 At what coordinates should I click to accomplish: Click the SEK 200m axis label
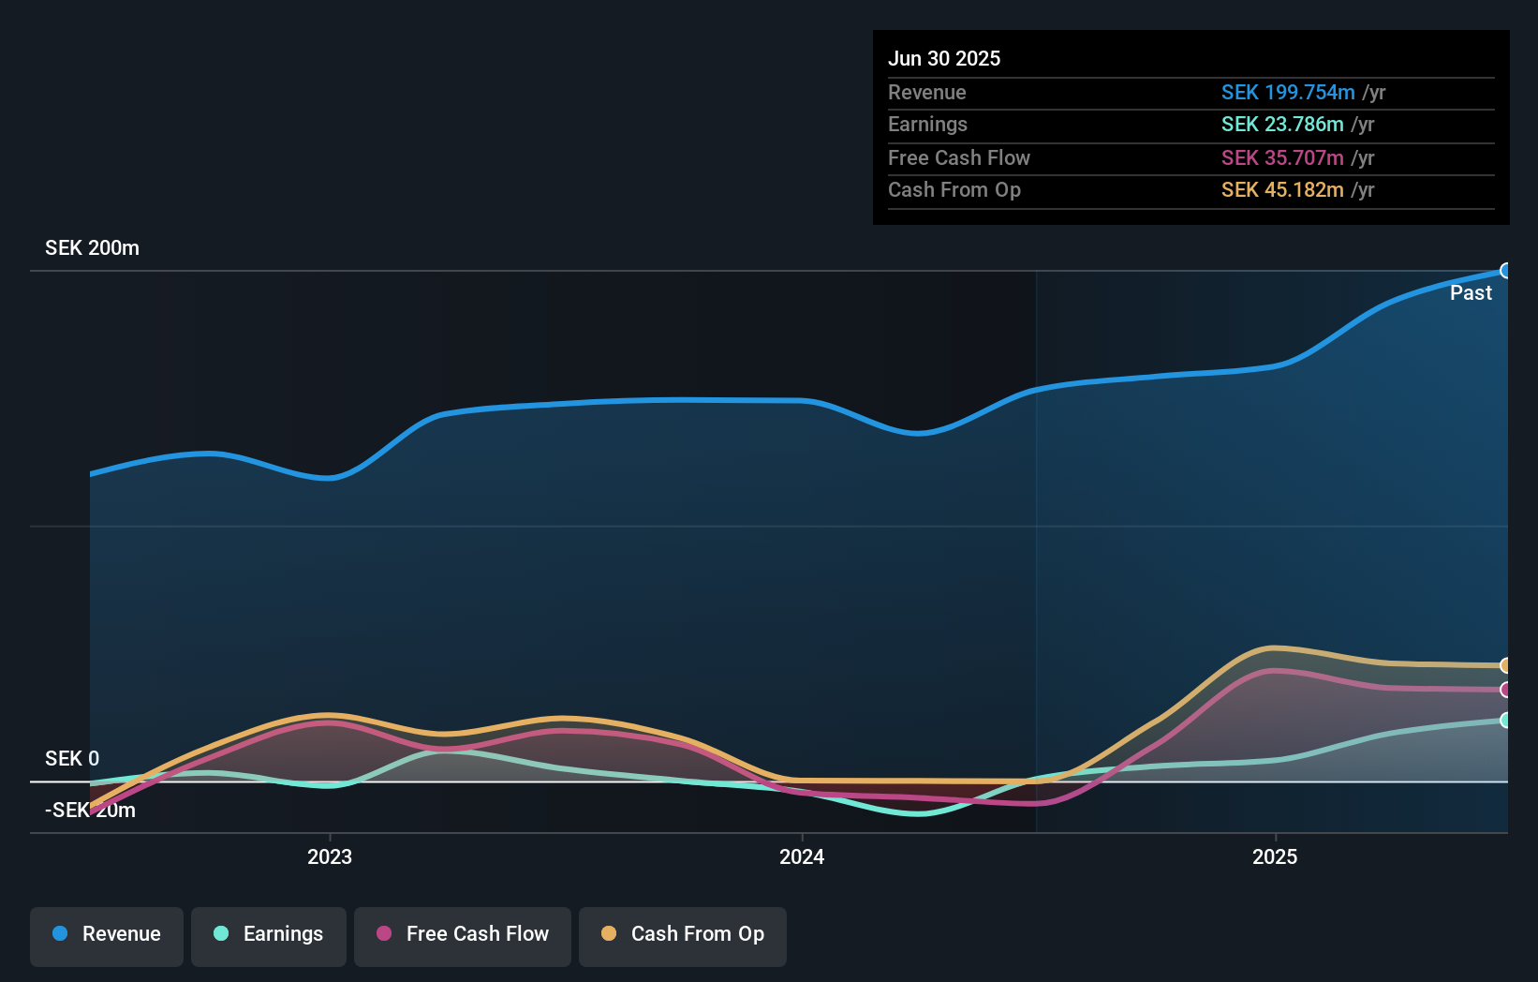coord(92,248)
